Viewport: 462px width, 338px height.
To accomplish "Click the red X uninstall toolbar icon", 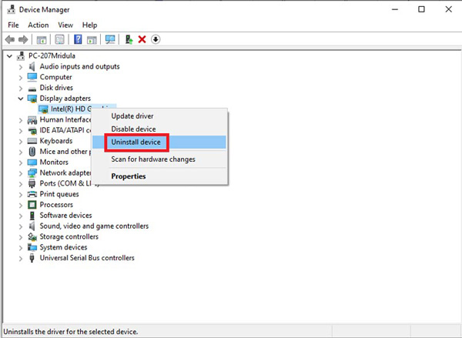I will 142,39.
